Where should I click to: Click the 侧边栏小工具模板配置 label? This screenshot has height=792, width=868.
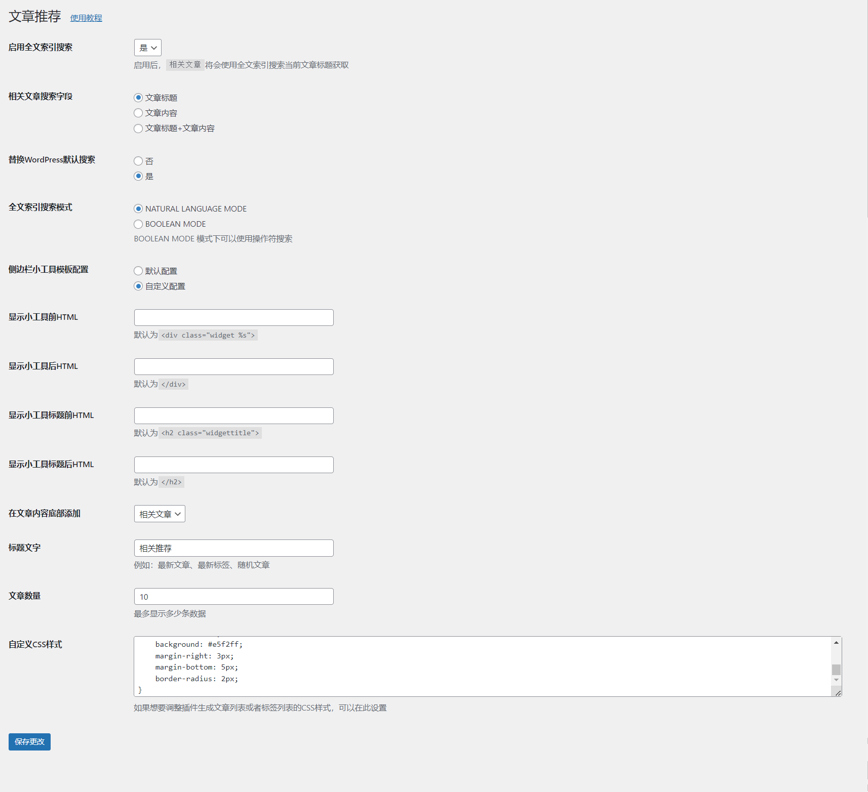coord(49,269)
